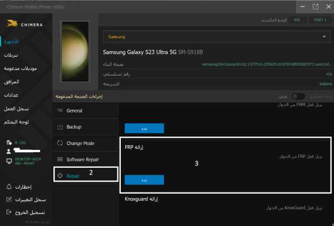Click the Change Mode refresh arrows icon
Viewport: 334px width, 226px height.
pos(60,143)
